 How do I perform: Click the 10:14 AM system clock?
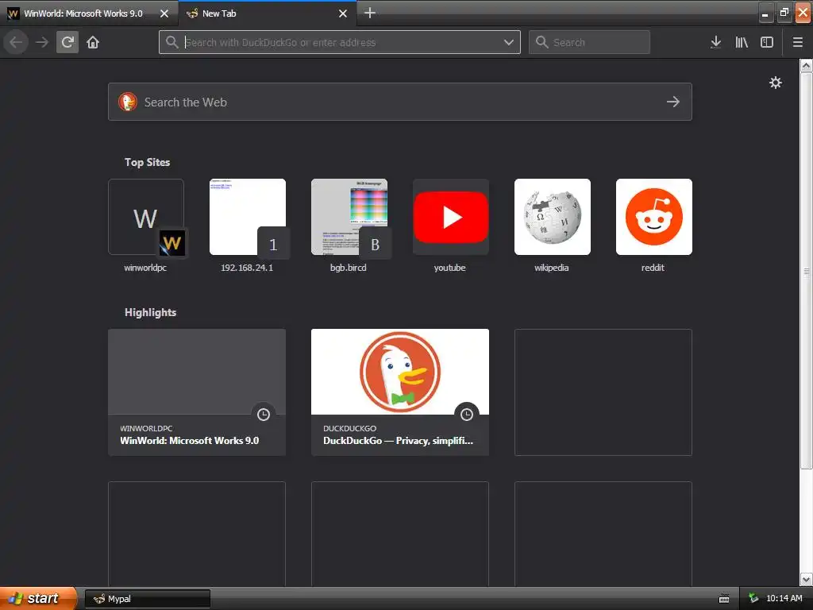[784, 599]
